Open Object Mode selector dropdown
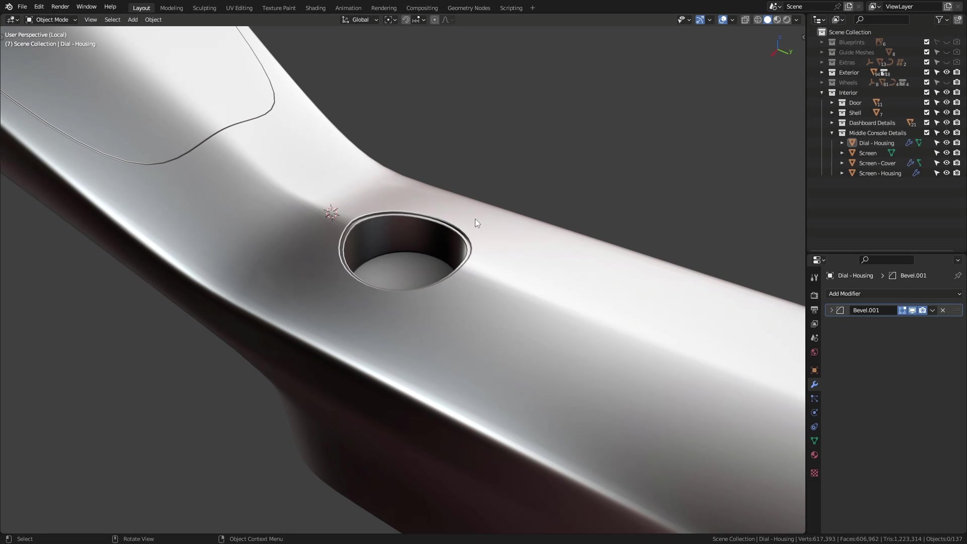967x544 pixels. 51,20
